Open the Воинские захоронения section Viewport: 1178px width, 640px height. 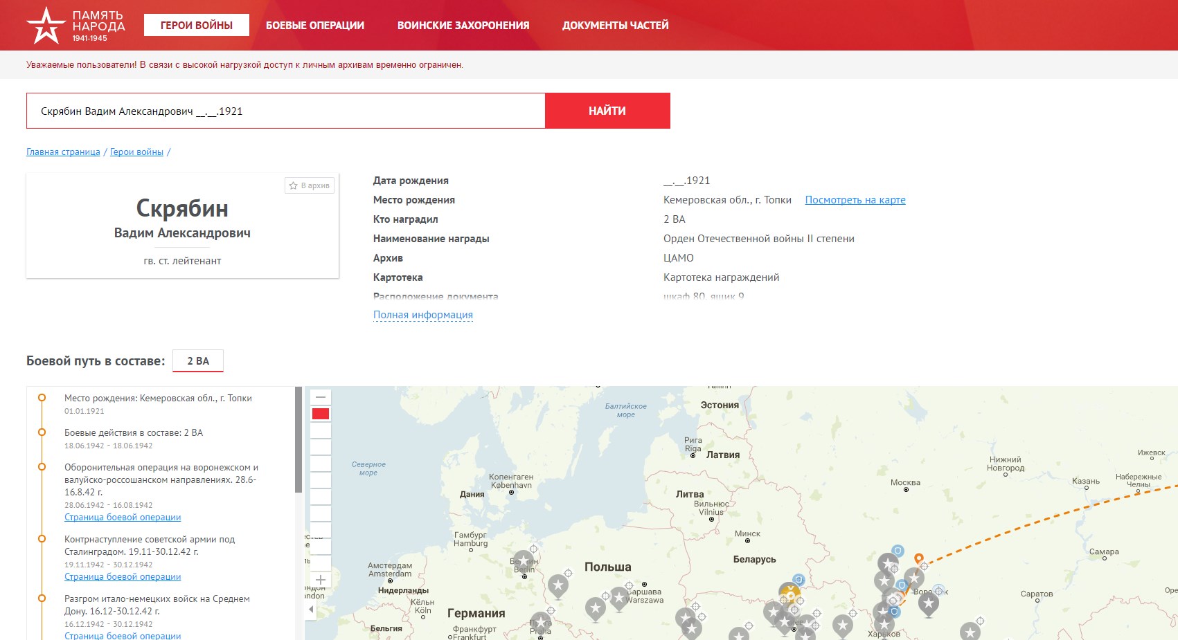coord(463,25)
